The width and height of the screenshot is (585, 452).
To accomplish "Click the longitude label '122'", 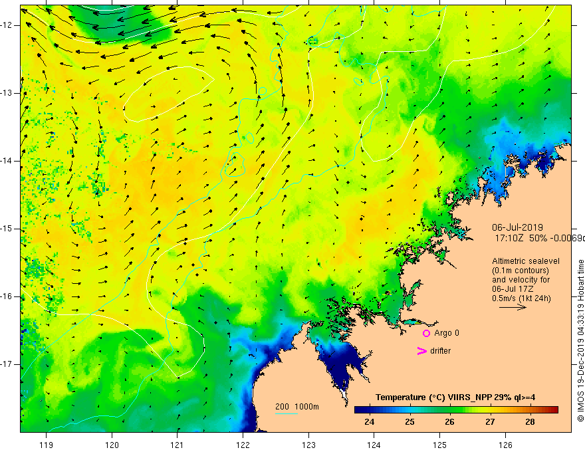I will click(243, 445).
